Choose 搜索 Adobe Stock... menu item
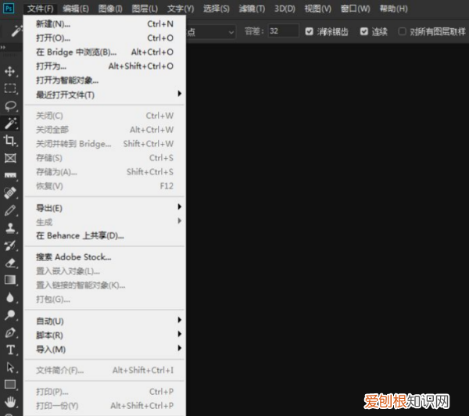 [105, 257]
